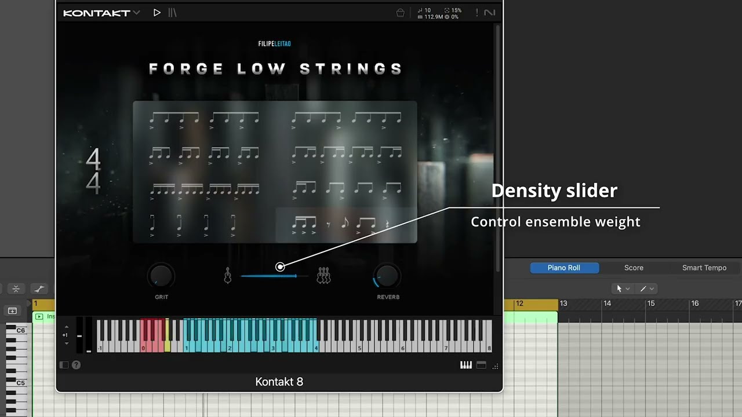The height and width of the screenshot is (417, 742).
Task: Click the single cello icon
Action: point(228,276)
